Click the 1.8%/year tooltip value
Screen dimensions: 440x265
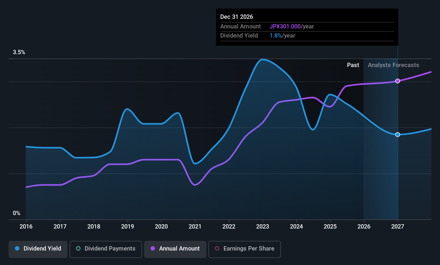[x=282, y=36]
